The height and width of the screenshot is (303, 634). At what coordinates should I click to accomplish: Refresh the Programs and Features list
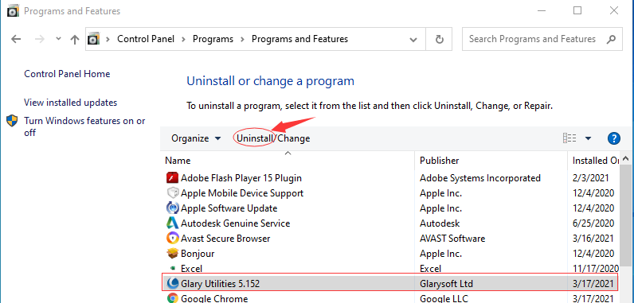pos(439,39)
